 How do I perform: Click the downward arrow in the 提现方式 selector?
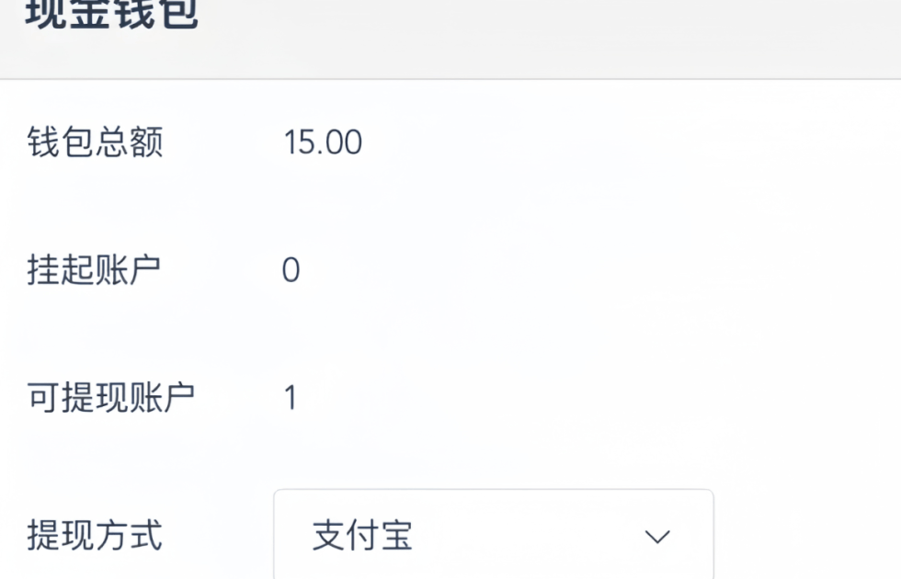657,538
